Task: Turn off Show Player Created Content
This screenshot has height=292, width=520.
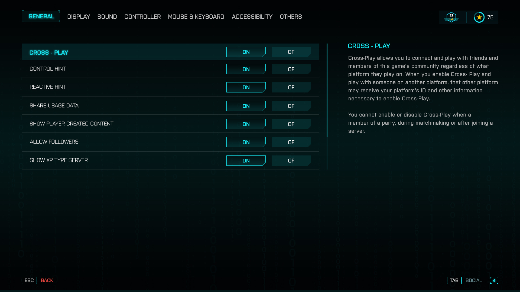Action: tap(291, 124)
